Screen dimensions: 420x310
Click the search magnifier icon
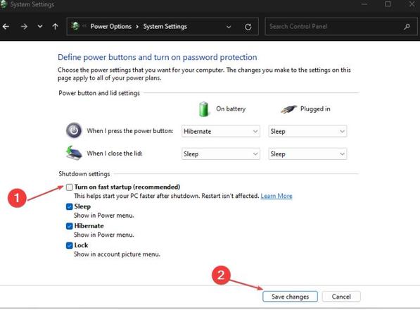click(407, 27)
